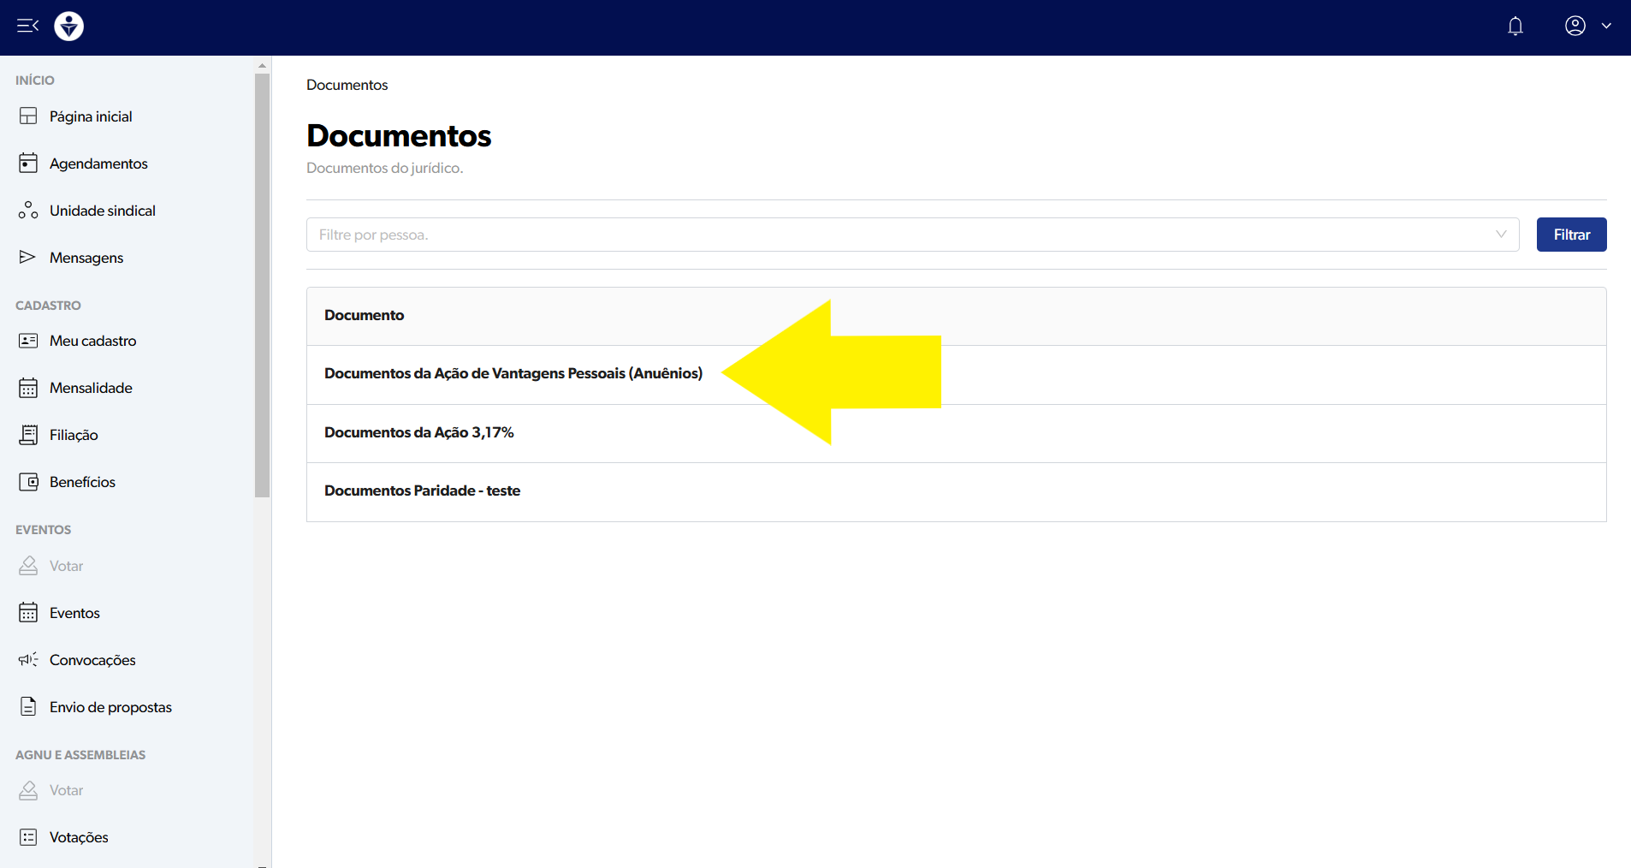Open Envio de propostas menu item
1631x868 pixels.
(110, 707)
